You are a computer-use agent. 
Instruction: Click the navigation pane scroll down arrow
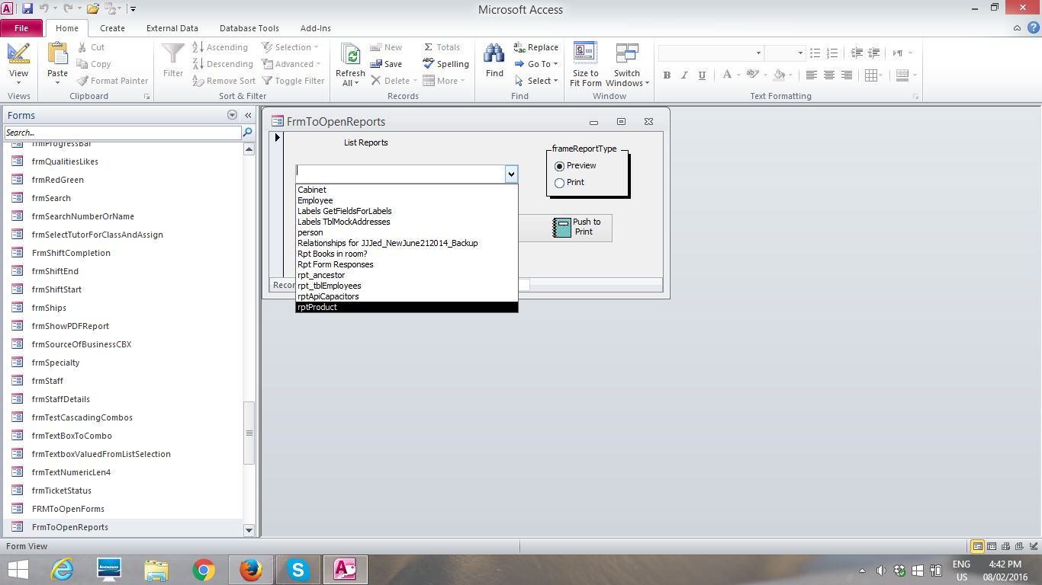pos(249,529)
